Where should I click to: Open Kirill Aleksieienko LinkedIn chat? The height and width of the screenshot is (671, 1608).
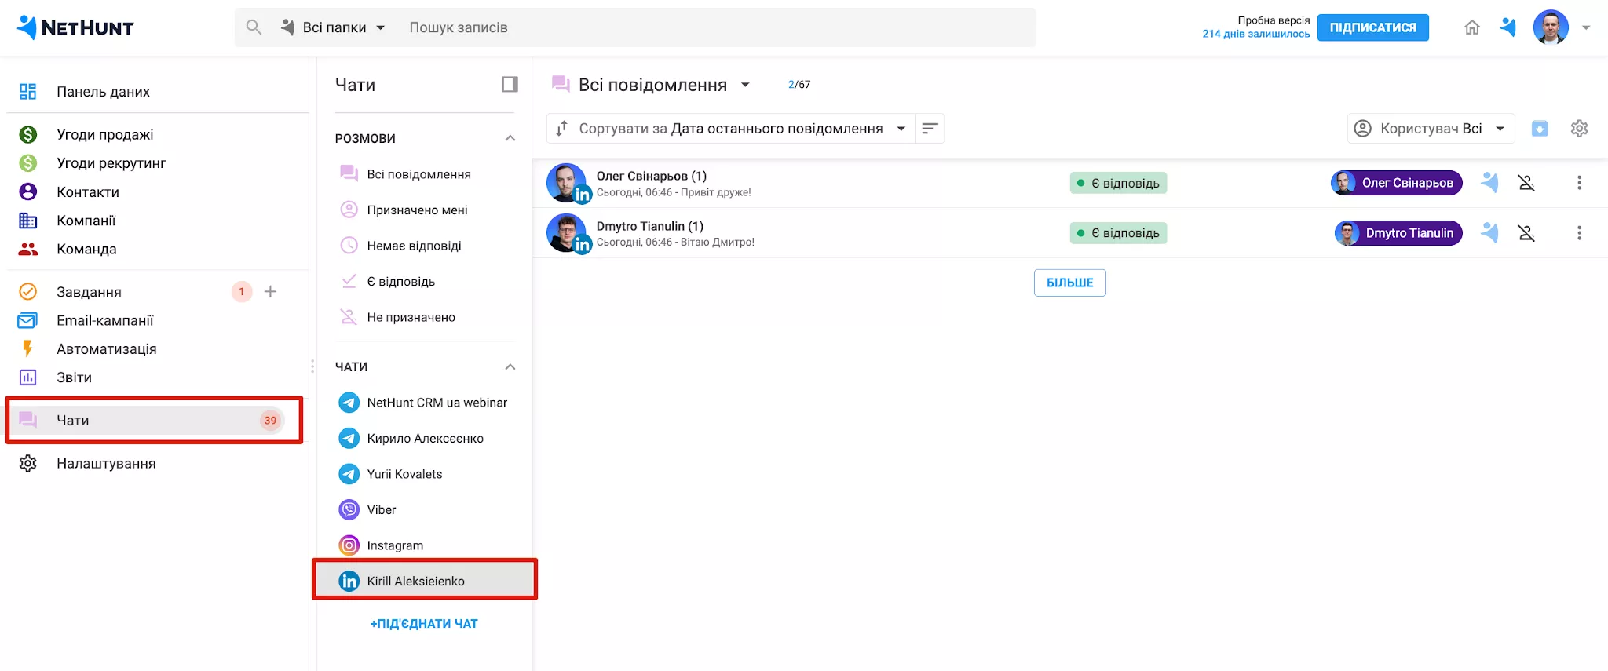pyautogui.click(x=424, y=581)
